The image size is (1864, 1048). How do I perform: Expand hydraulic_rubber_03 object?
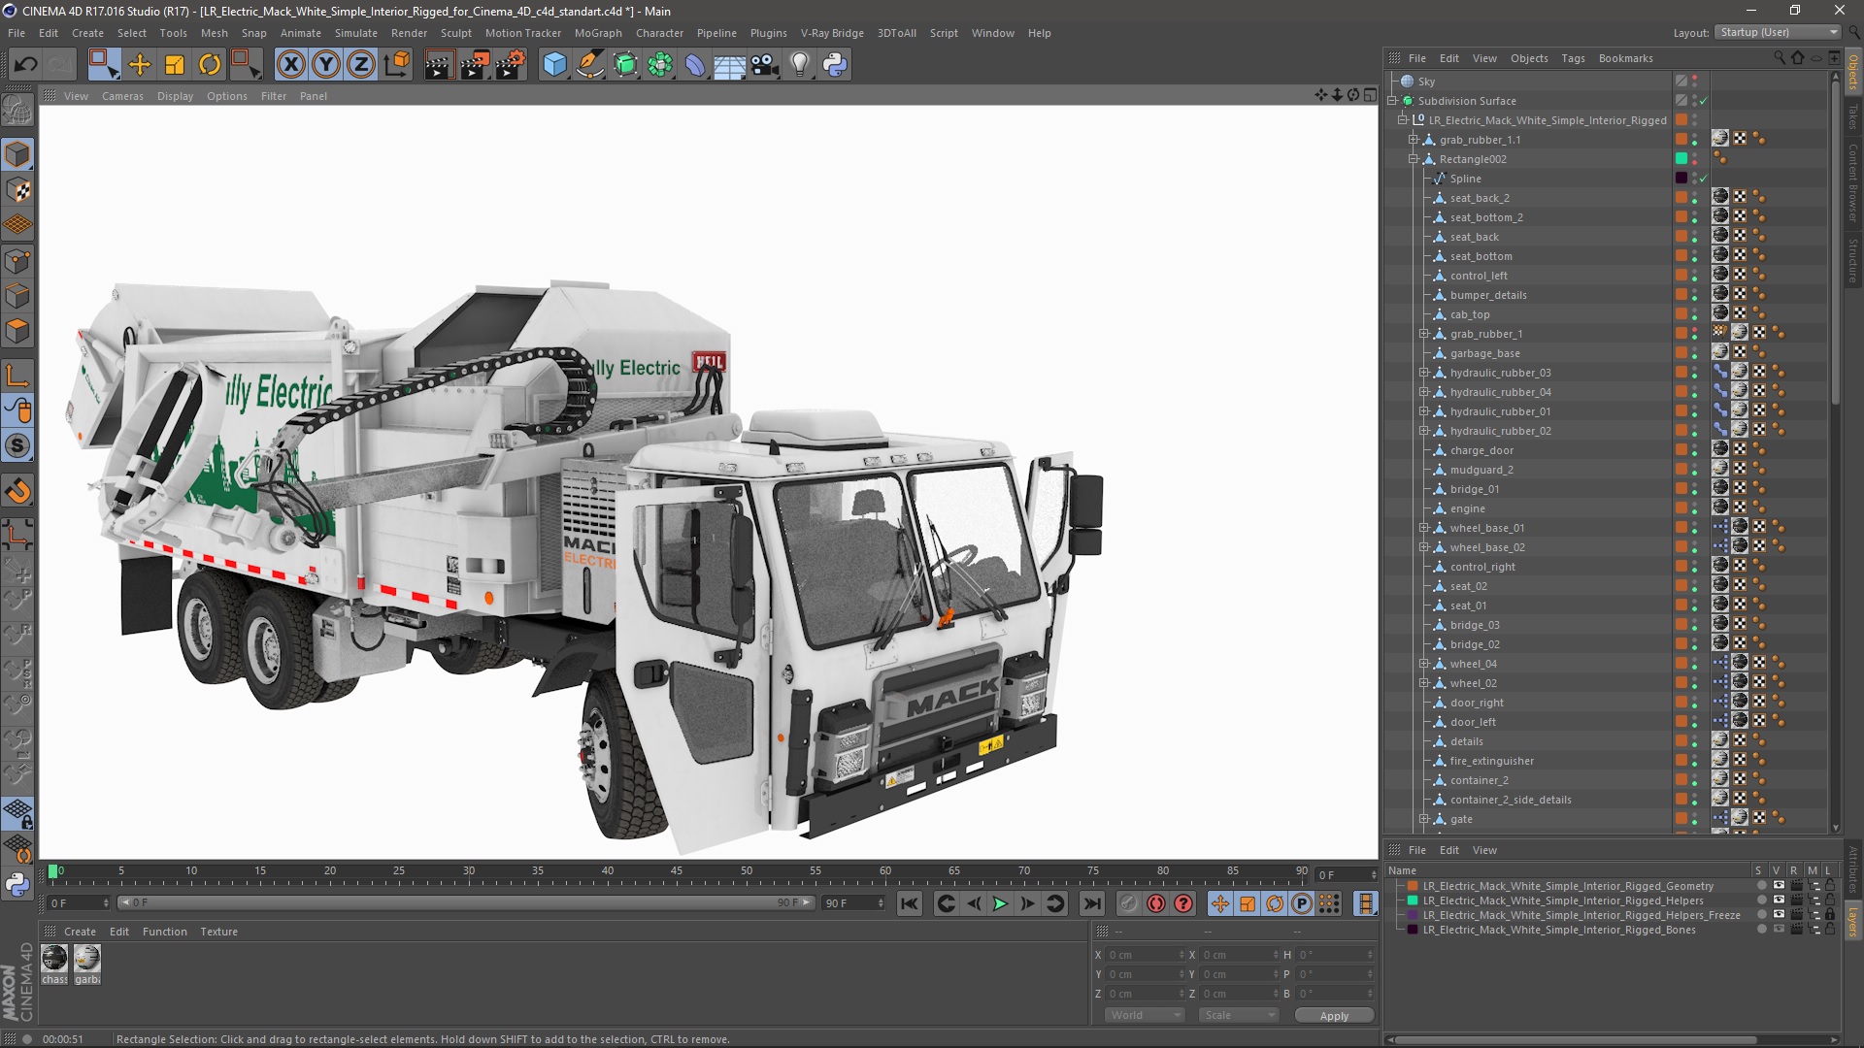[x=1424, y=373]
